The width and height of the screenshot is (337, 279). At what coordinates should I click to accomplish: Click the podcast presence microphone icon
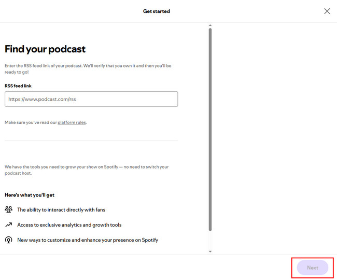(x=9, y=240)
